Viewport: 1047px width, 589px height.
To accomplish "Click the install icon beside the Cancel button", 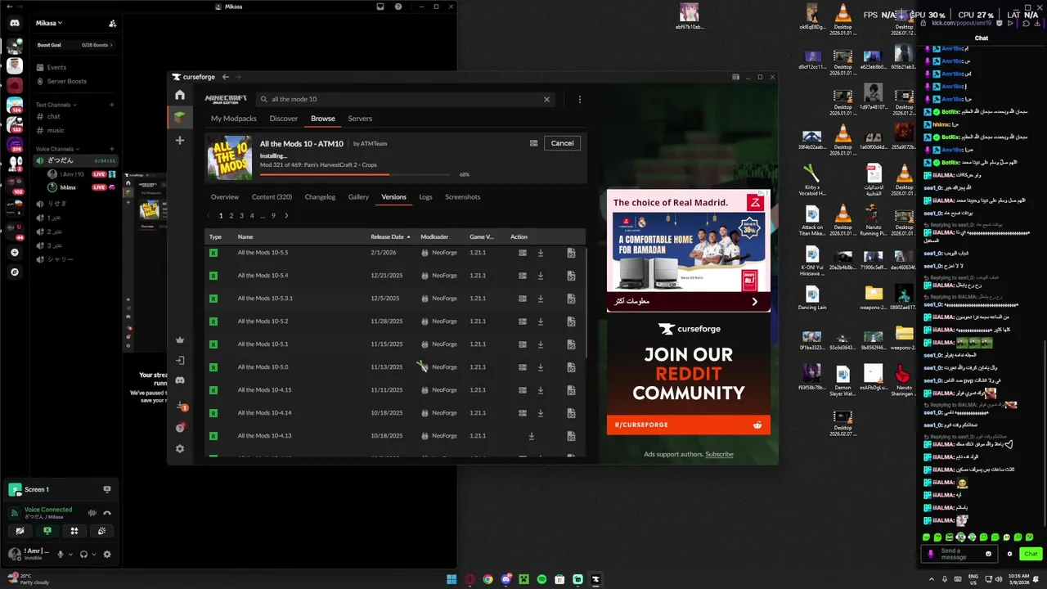I will 533,143.
